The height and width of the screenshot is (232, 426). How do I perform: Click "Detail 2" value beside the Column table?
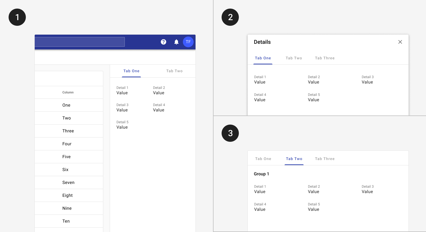coord(159,93)
